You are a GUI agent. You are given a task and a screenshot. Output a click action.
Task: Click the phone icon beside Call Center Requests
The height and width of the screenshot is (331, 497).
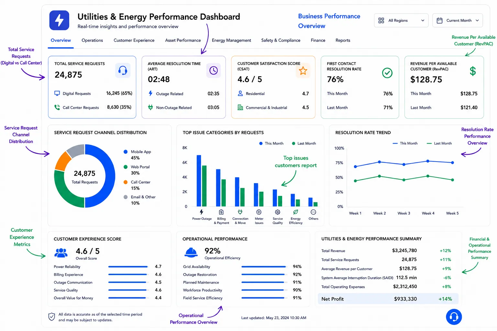pos(57,107)
